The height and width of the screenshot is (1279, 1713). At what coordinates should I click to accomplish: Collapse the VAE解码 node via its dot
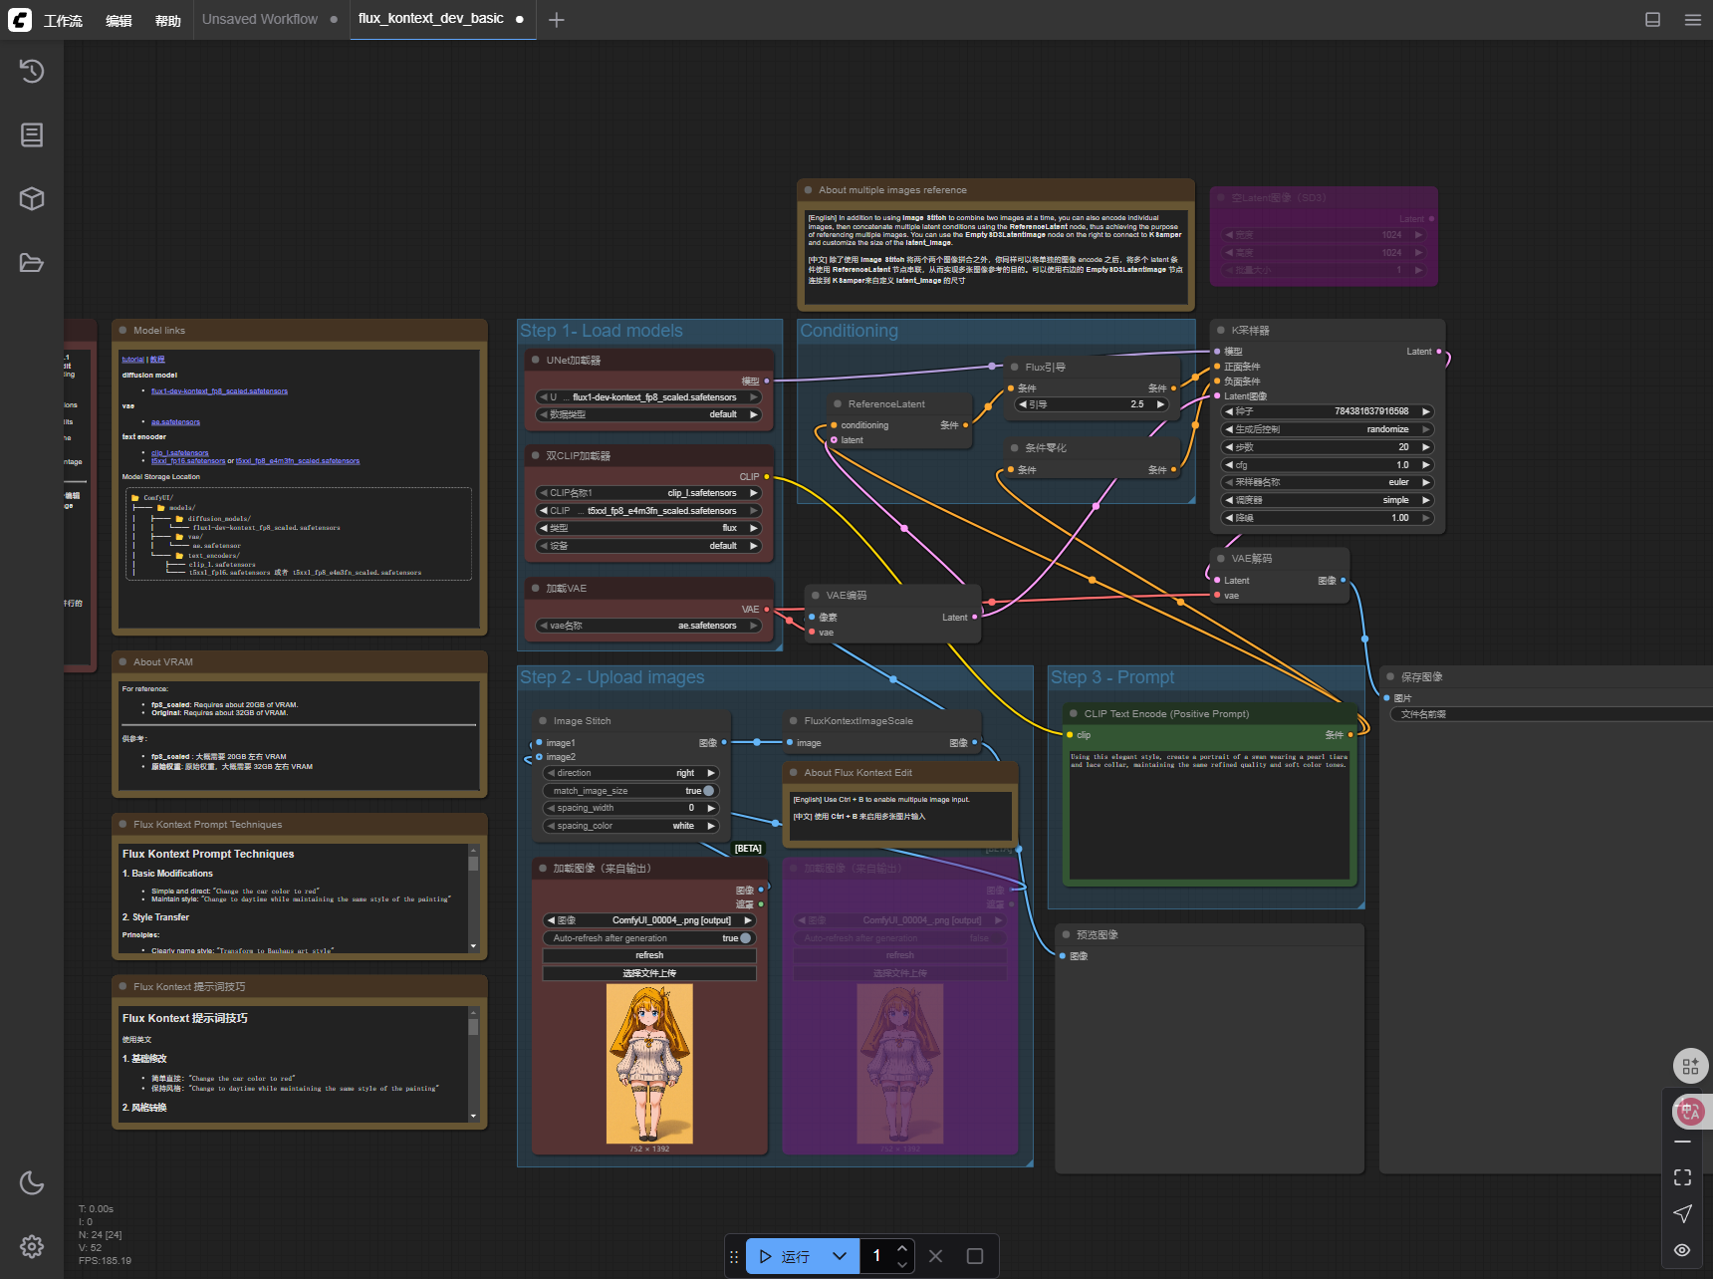coord(1221,558)
